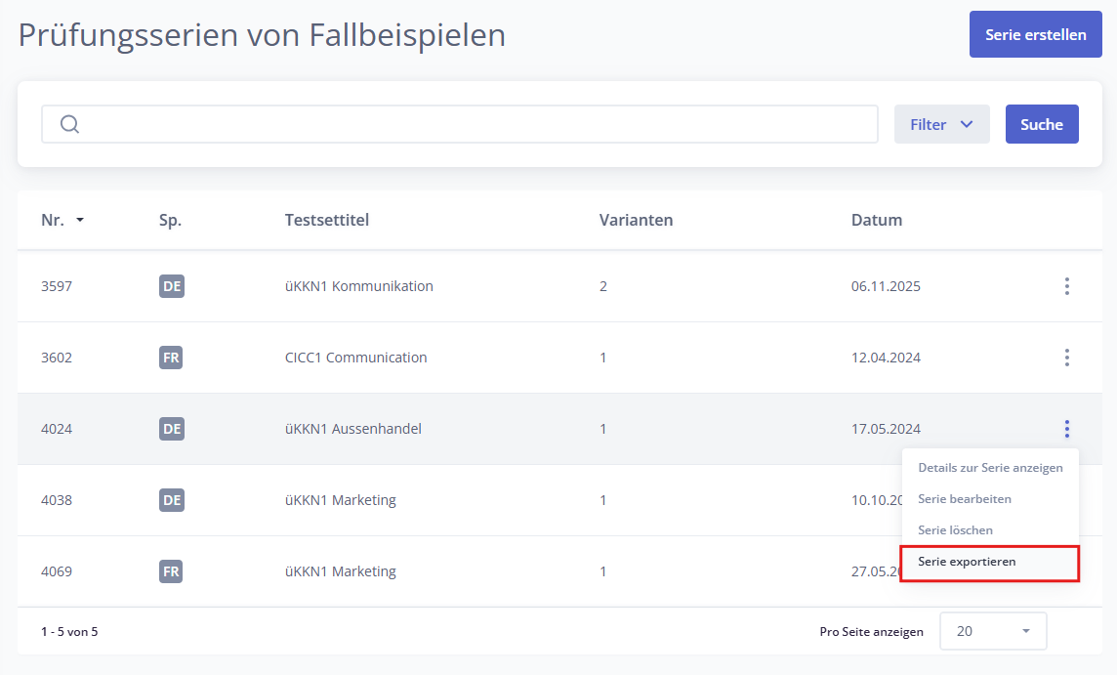Screen dimensions: 1117x675
Task: Open the per-page count dropdown showing 20
Action: tap(992, 631)
